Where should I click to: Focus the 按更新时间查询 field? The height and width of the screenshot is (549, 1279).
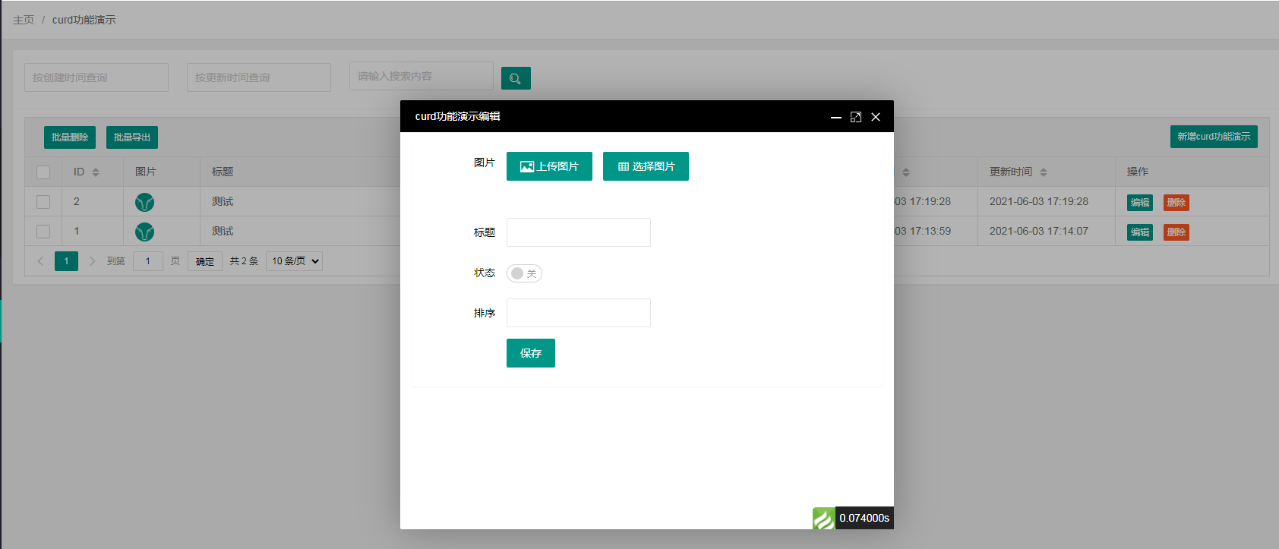pos(259,77)
